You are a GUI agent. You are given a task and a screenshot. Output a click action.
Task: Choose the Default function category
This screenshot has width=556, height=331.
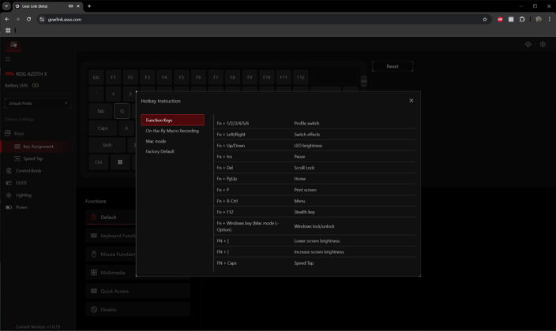point(111,217)
